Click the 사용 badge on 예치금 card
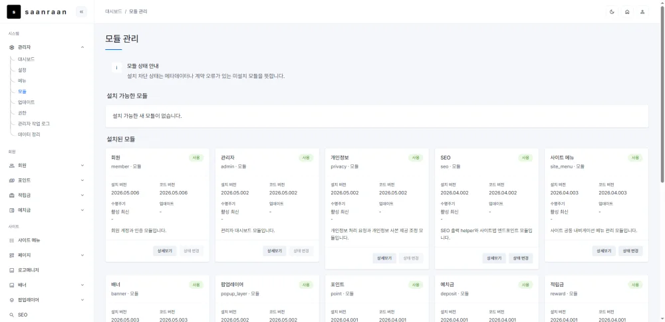Screen dimensions: 665x322 525,285
